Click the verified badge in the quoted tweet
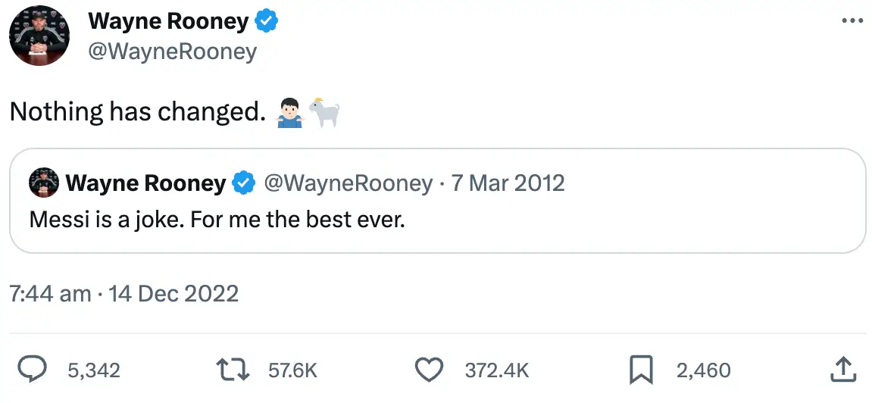 (242, 183)
